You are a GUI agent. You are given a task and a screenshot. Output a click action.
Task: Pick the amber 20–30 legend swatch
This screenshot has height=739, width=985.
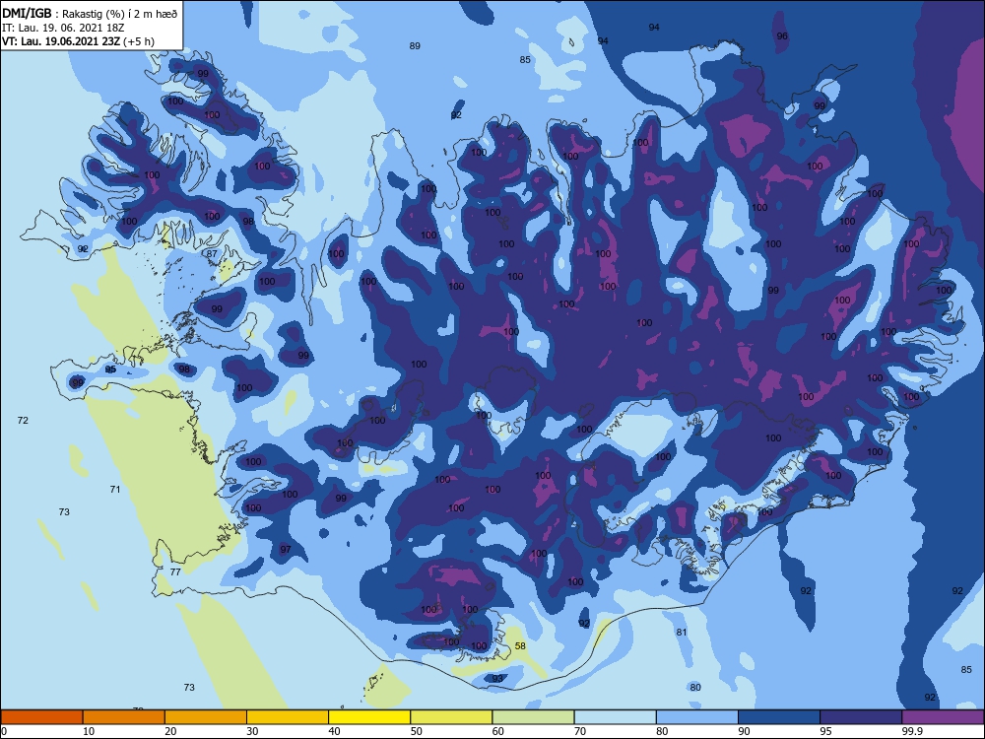206,717
